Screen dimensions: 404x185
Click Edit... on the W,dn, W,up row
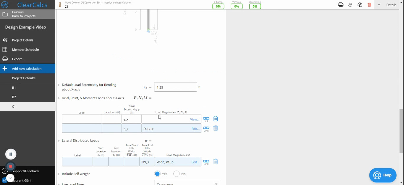tap(195, 162)
